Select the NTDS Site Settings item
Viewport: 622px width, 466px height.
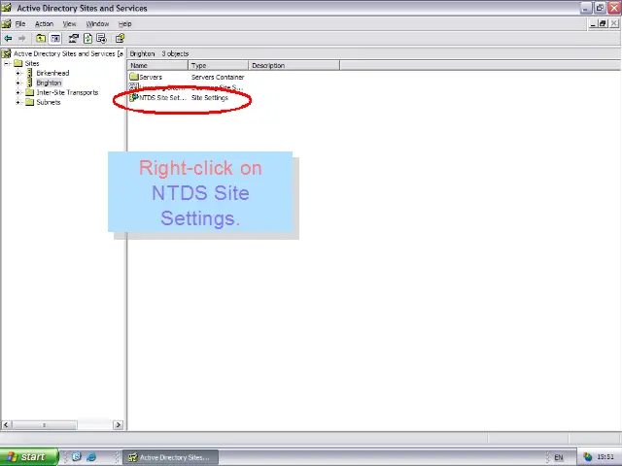pyautogui.click(x=163, y=97)
